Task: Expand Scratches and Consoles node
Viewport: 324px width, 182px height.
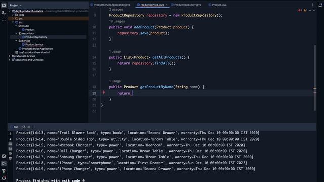Action: pos(10,60)
